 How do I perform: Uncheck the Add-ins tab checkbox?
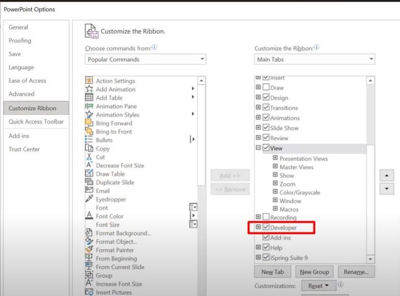266,237
